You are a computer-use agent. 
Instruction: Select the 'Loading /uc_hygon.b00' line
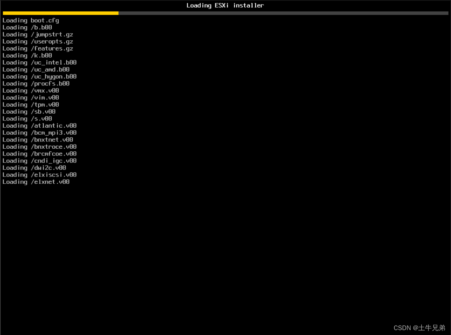click(40, 77)
